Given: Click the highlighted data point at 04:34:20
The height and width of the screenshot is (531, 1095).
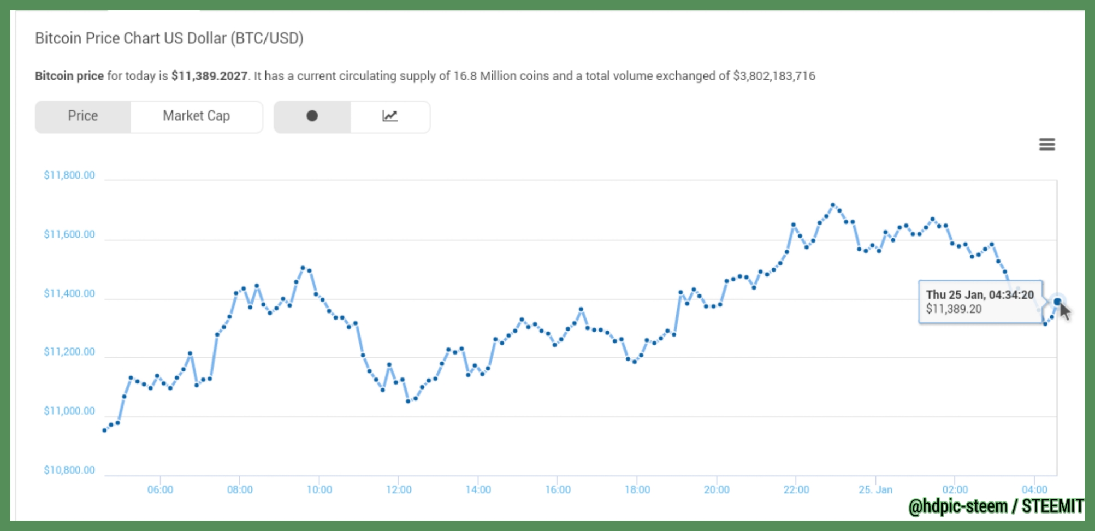Looking at the screenshot, I should (1057, 302).
